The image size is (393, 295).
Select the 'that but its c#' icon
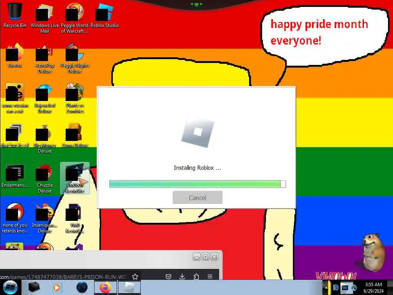(x=15, y=135)
